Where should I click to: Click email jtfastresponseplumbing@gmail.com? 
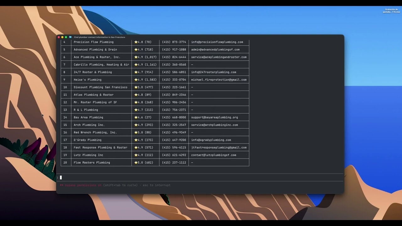tap(219, 148)
